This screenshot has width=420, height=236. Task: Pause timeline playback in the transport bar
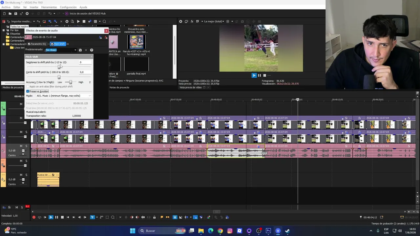click(56, 217)
